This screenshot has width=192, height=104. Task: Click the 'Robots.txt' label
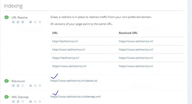[18, 81]
